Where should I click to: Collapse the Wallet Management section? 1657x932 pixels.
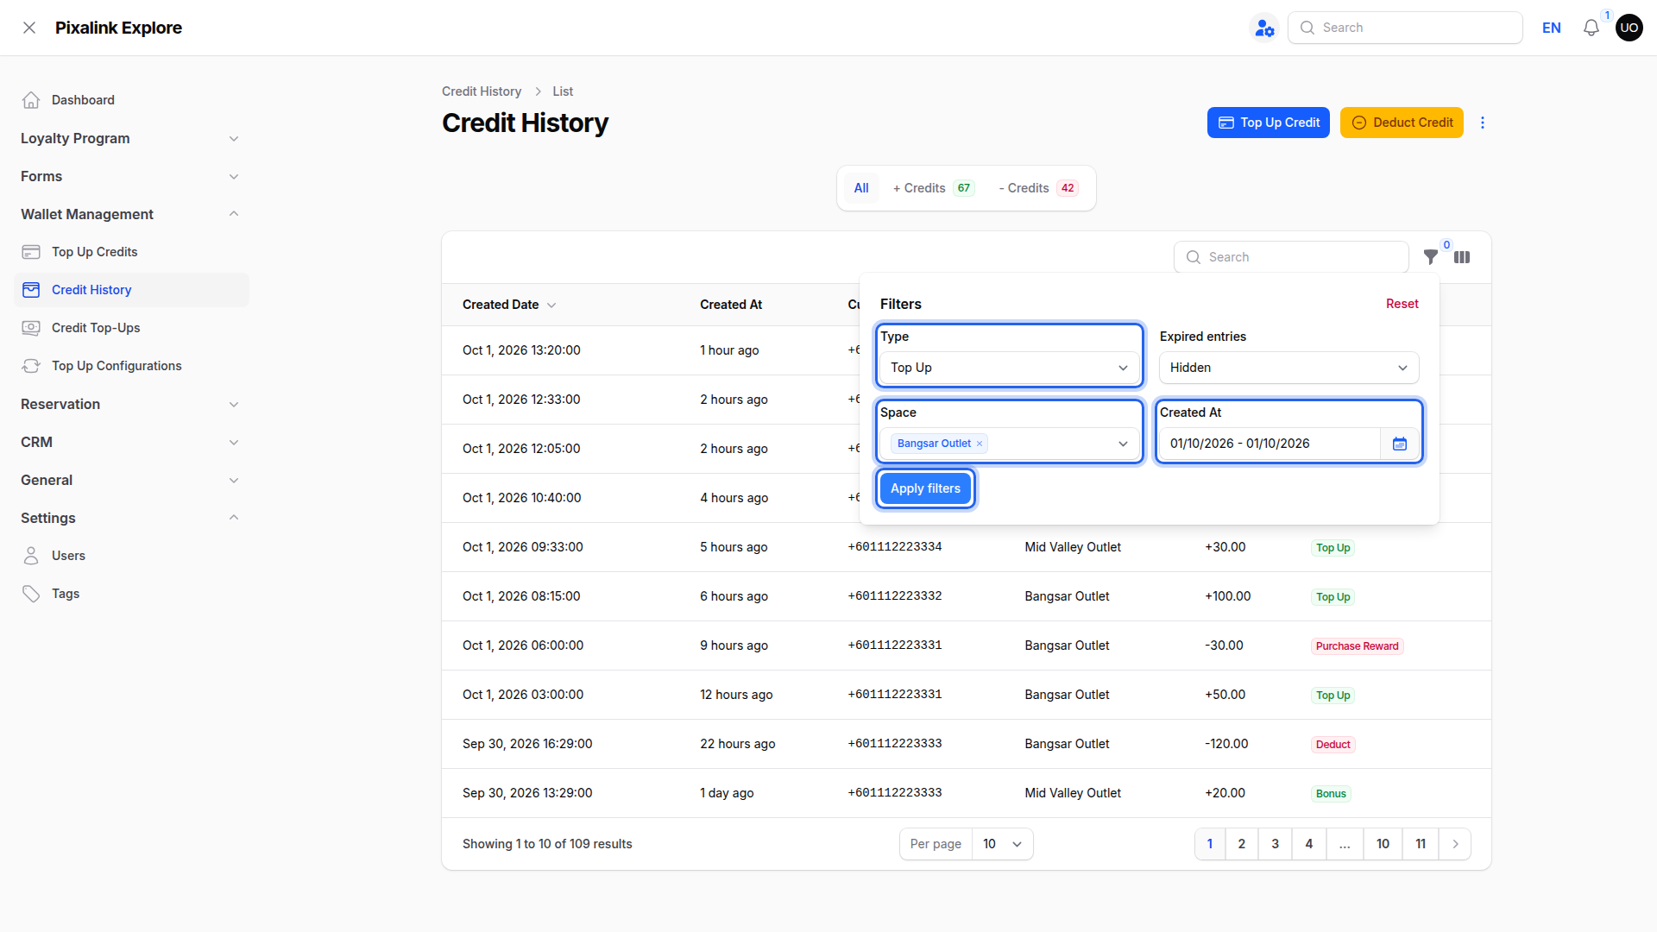tap(131, 214)
